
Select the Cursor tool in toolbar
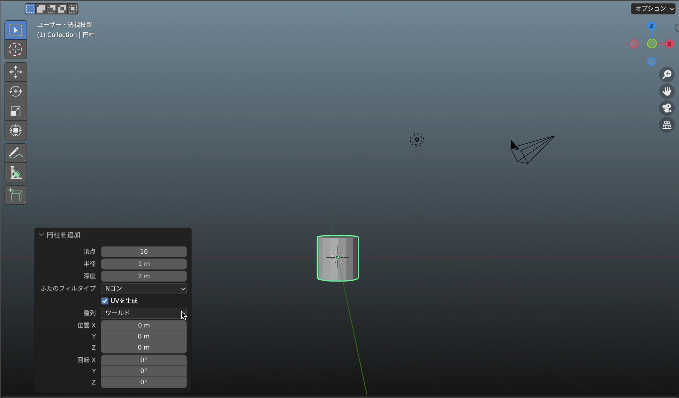tap(16, 49)
